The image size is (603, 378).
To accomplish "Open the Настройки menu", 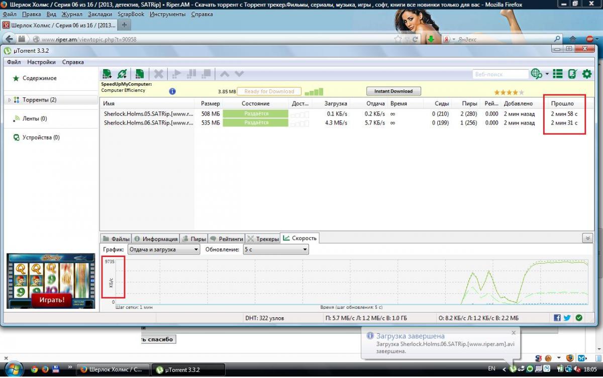I will 41,62.
